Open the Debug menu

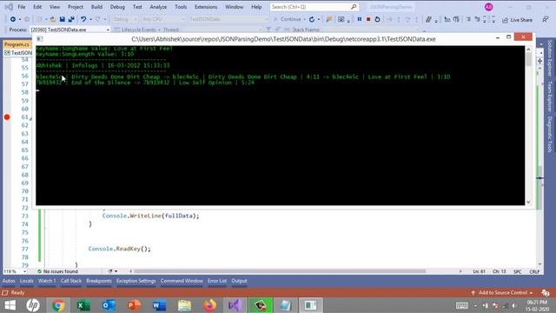pos(117,7)
